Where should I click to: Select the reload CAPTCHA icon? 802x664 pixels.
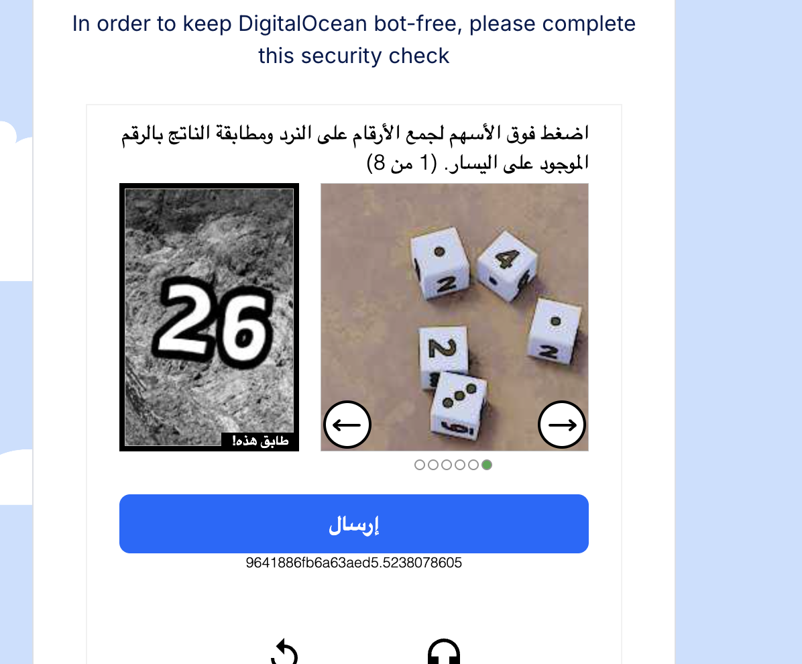(x=284, y=654)
